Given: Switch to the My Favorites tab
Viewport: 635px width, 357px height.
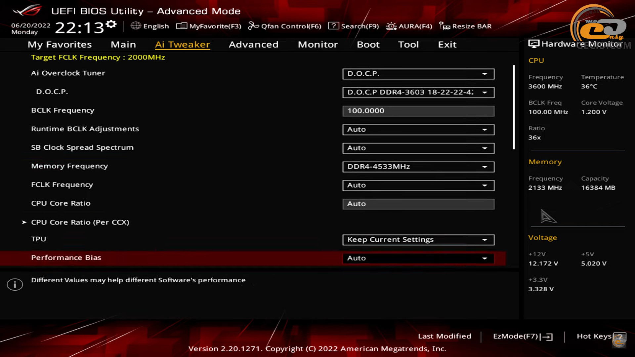Looking at the screenshot, I should [x=60, y=45].
